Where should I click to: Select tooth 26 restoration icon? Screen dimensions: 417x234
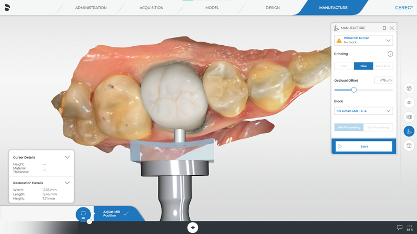pyautogui.click(x=83, y=214)
